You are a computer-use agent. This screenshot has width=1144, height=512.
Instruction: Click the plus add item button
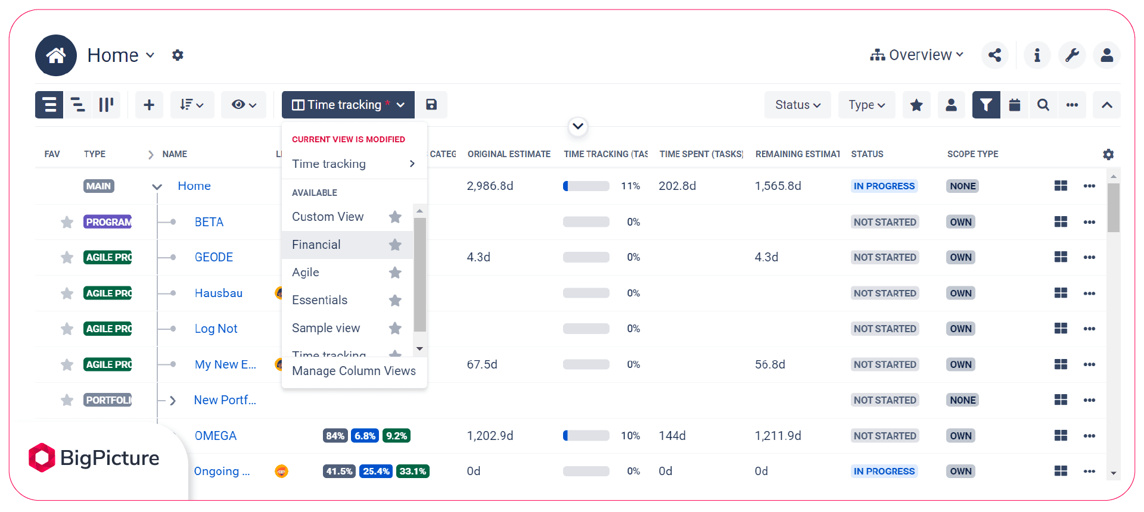(149, 105)
